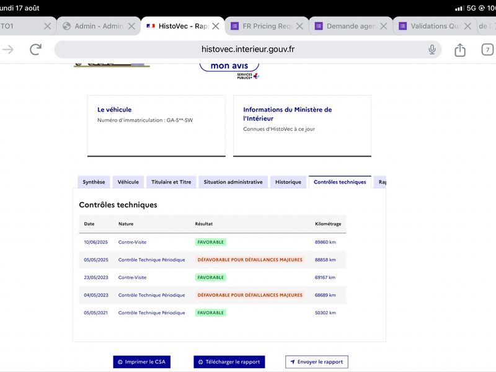Click Contre-Visite in the 10/06/2025 row

(132, 242)
